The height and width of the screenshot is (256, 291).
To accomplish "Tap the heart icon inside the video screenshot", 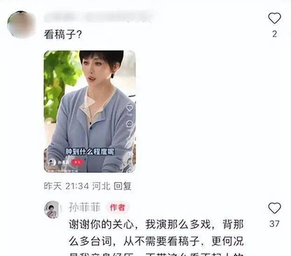I will coord(130,108).
